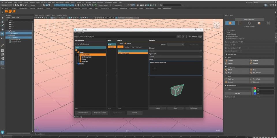Choose the Select tool arrow in toolbox
The image size is (277, 138).
pyautogui.click(x=2, y=18)
